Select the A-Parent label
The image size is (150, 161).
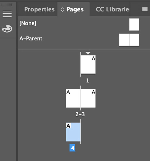[31, 38]
